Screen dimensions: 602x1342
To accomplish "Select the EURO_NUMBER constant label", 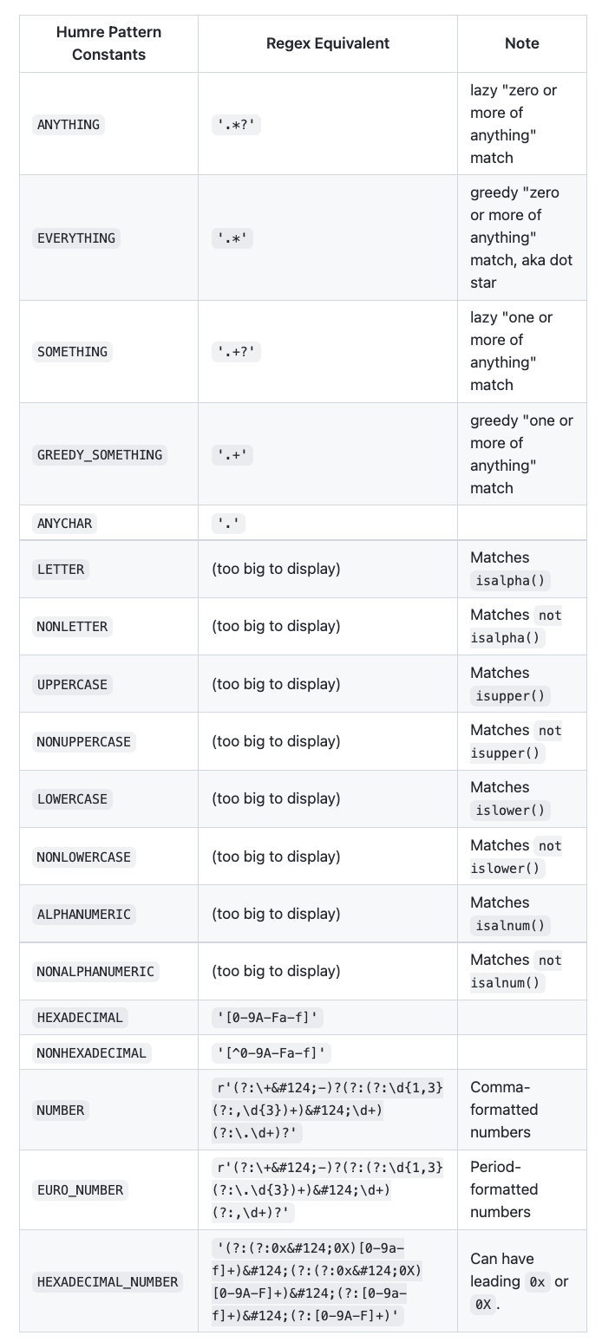I will [80, 1189].
